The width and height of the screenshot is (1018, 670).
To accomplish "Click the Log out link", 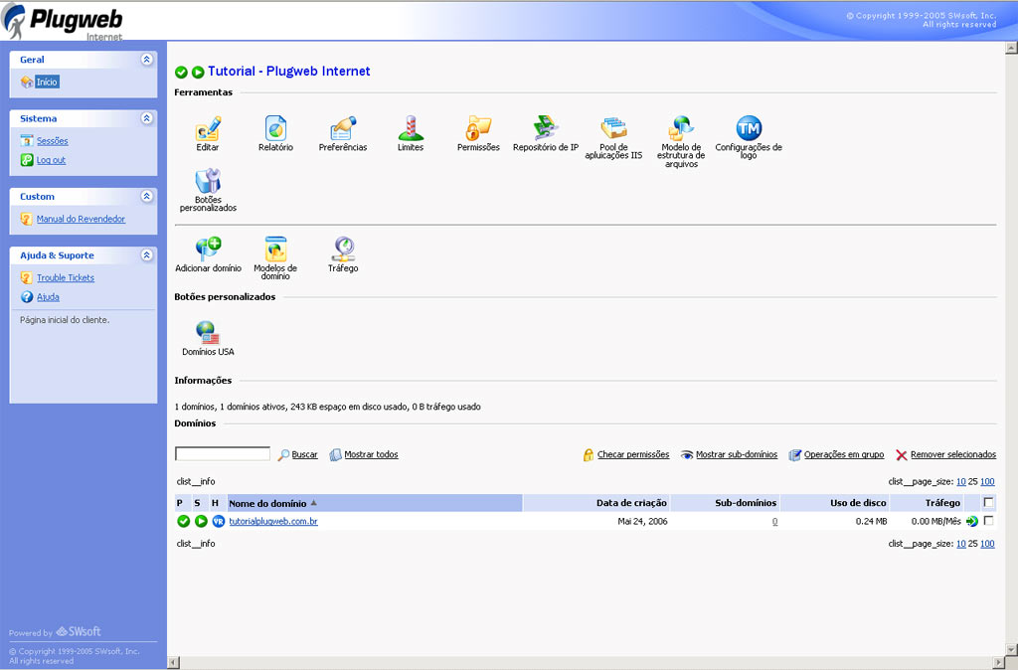I will [51, 160].
